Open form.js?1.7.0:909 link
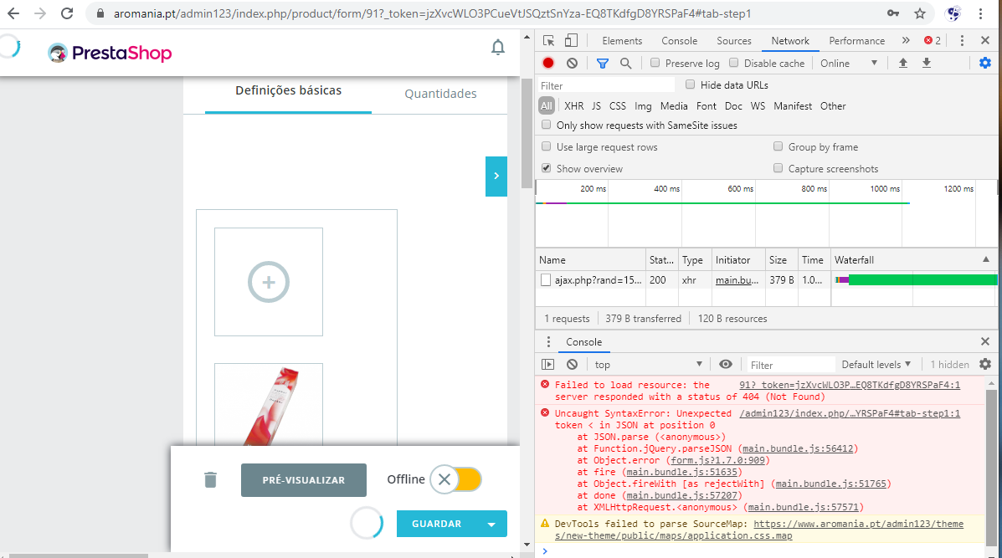 click(718, 460)
